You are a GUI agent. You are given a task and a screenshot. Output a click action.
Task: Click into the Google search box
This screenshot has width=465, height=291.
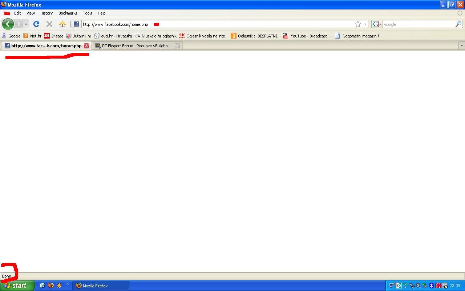[x=419, y=24]
